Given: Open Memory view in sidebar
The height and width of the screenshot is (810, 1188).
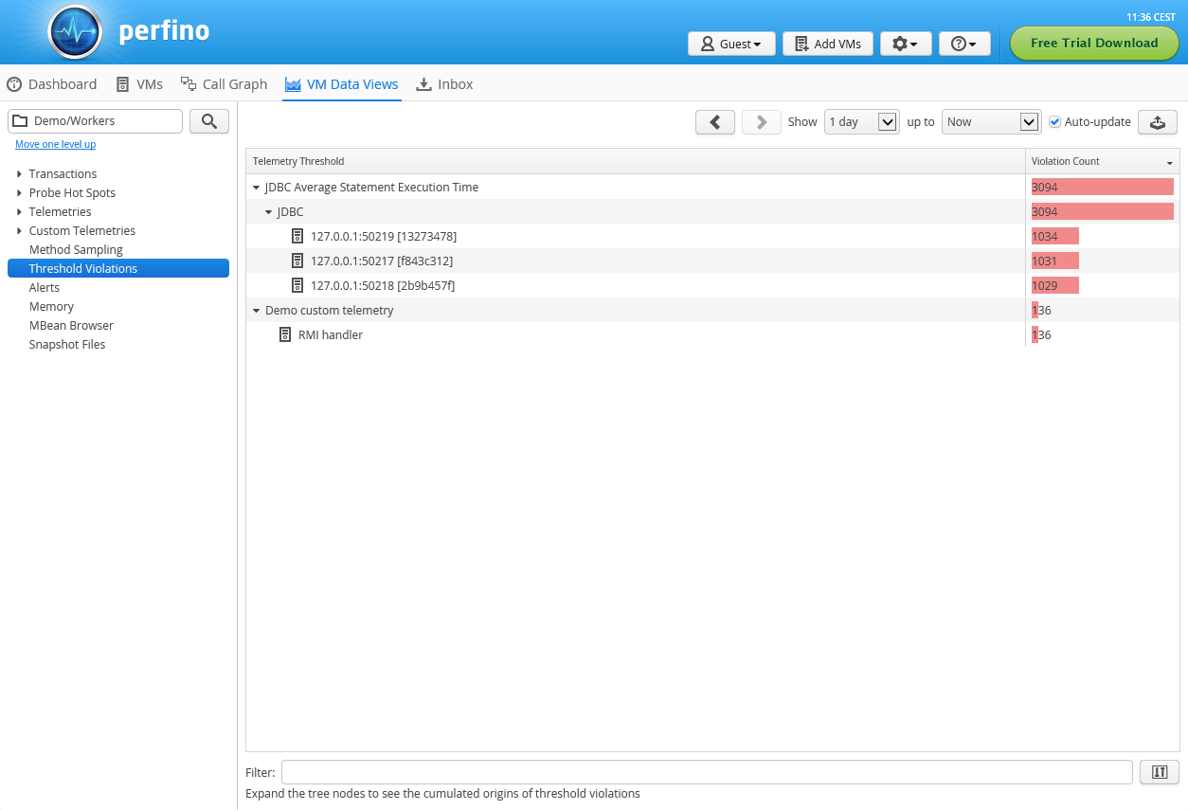Looking at the screenshot, I should pyautogui.click(x=51, y=306).
